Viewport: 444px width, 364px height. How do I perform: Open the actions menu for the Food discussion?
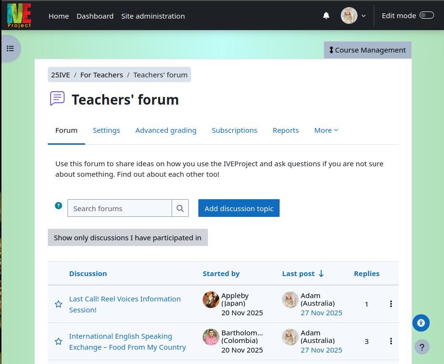point(391,341)
